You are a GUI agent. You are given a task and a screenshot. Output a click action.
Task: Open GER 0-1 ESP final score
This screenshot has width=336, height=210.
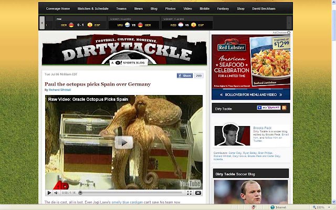pyautogui.click(x=80, y=23)
